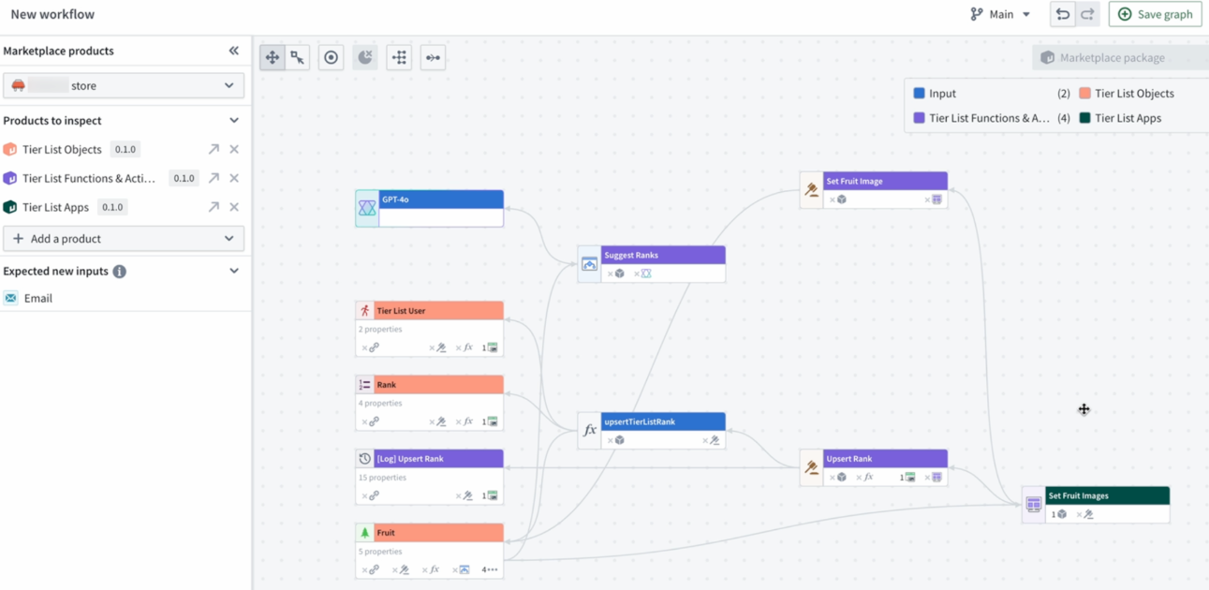The image size is (1209, 590).
Task: Click the edge-routing toolbar icon
Action: pos(432,57)
